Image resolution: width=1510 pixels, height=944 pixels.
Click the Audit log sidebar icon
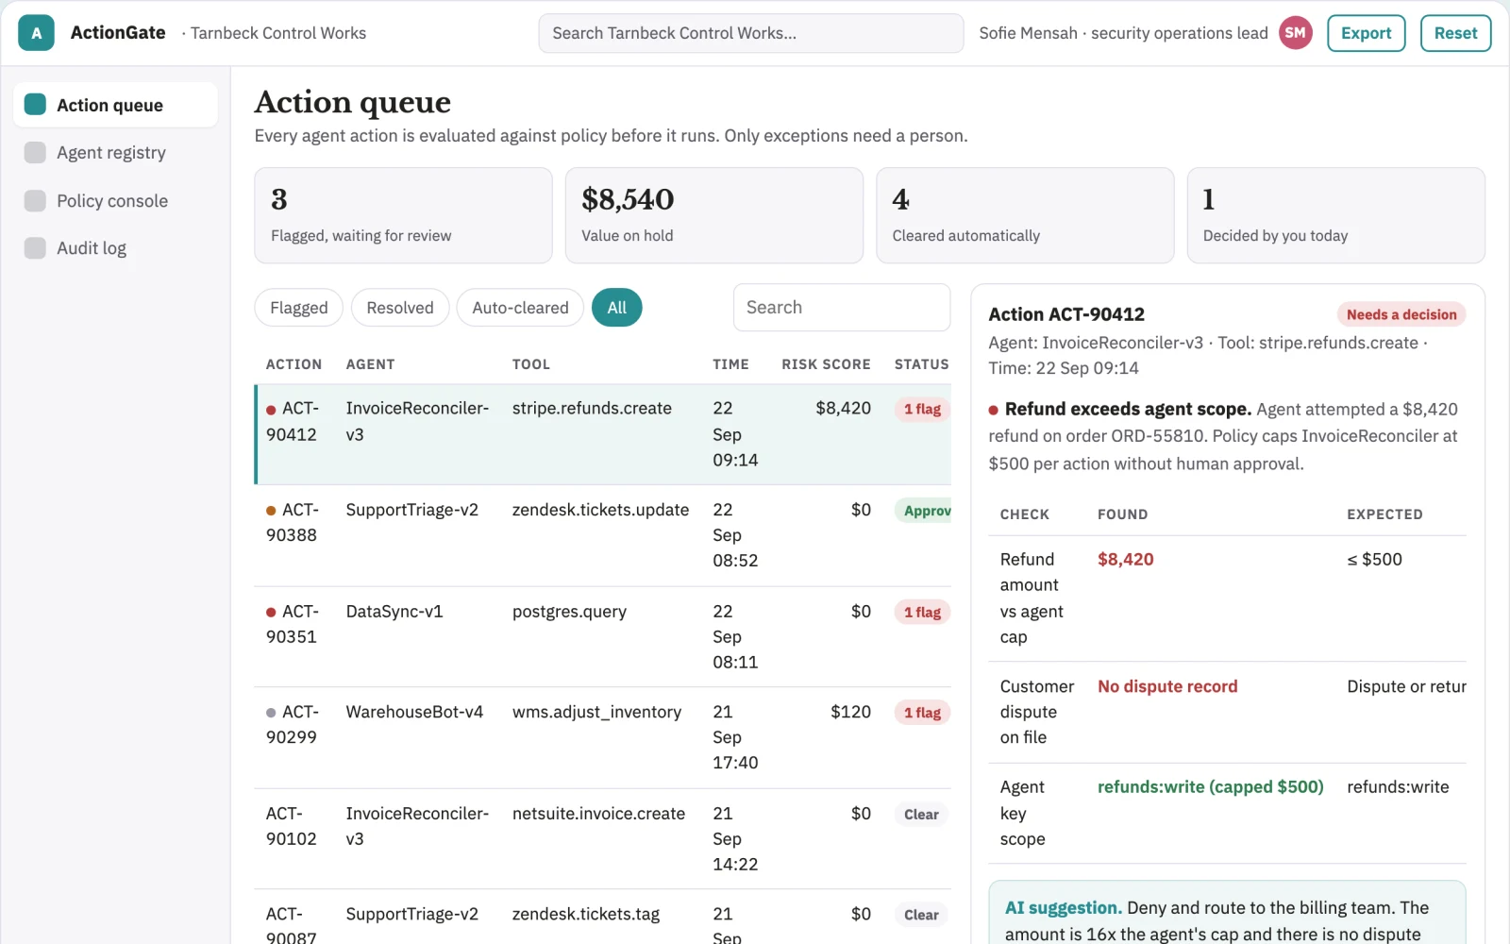[x=35, y=247]
